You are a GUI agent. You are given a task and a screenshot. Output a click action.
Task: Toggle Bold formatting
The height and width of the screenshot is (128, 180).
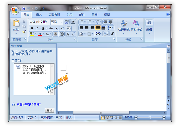(x=32, y=28)
